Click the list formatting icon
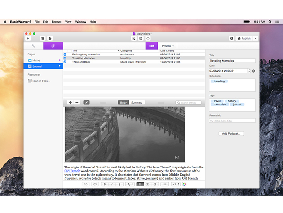Image resolution: width=283 pixels, height=213 pixels. point(165,184)
